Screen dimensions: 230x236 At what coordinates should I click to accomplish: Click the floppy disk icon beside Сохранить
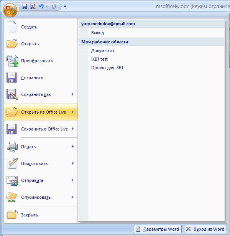(11, 78)
